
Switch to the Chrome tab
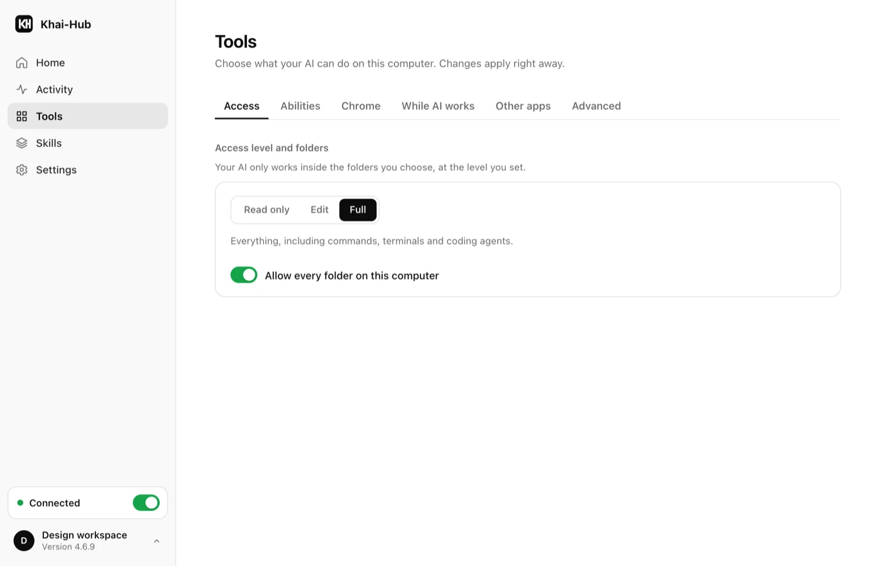click(361, 106)
